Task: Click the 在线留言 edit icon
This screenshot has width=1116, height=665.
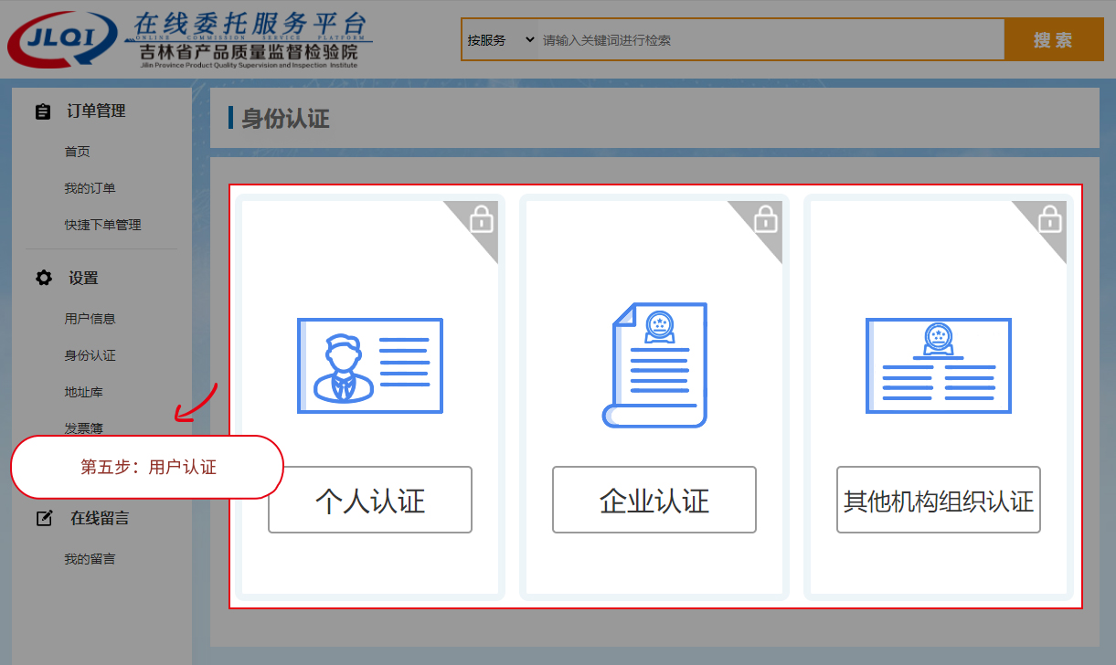Action: tap(44, 519)
